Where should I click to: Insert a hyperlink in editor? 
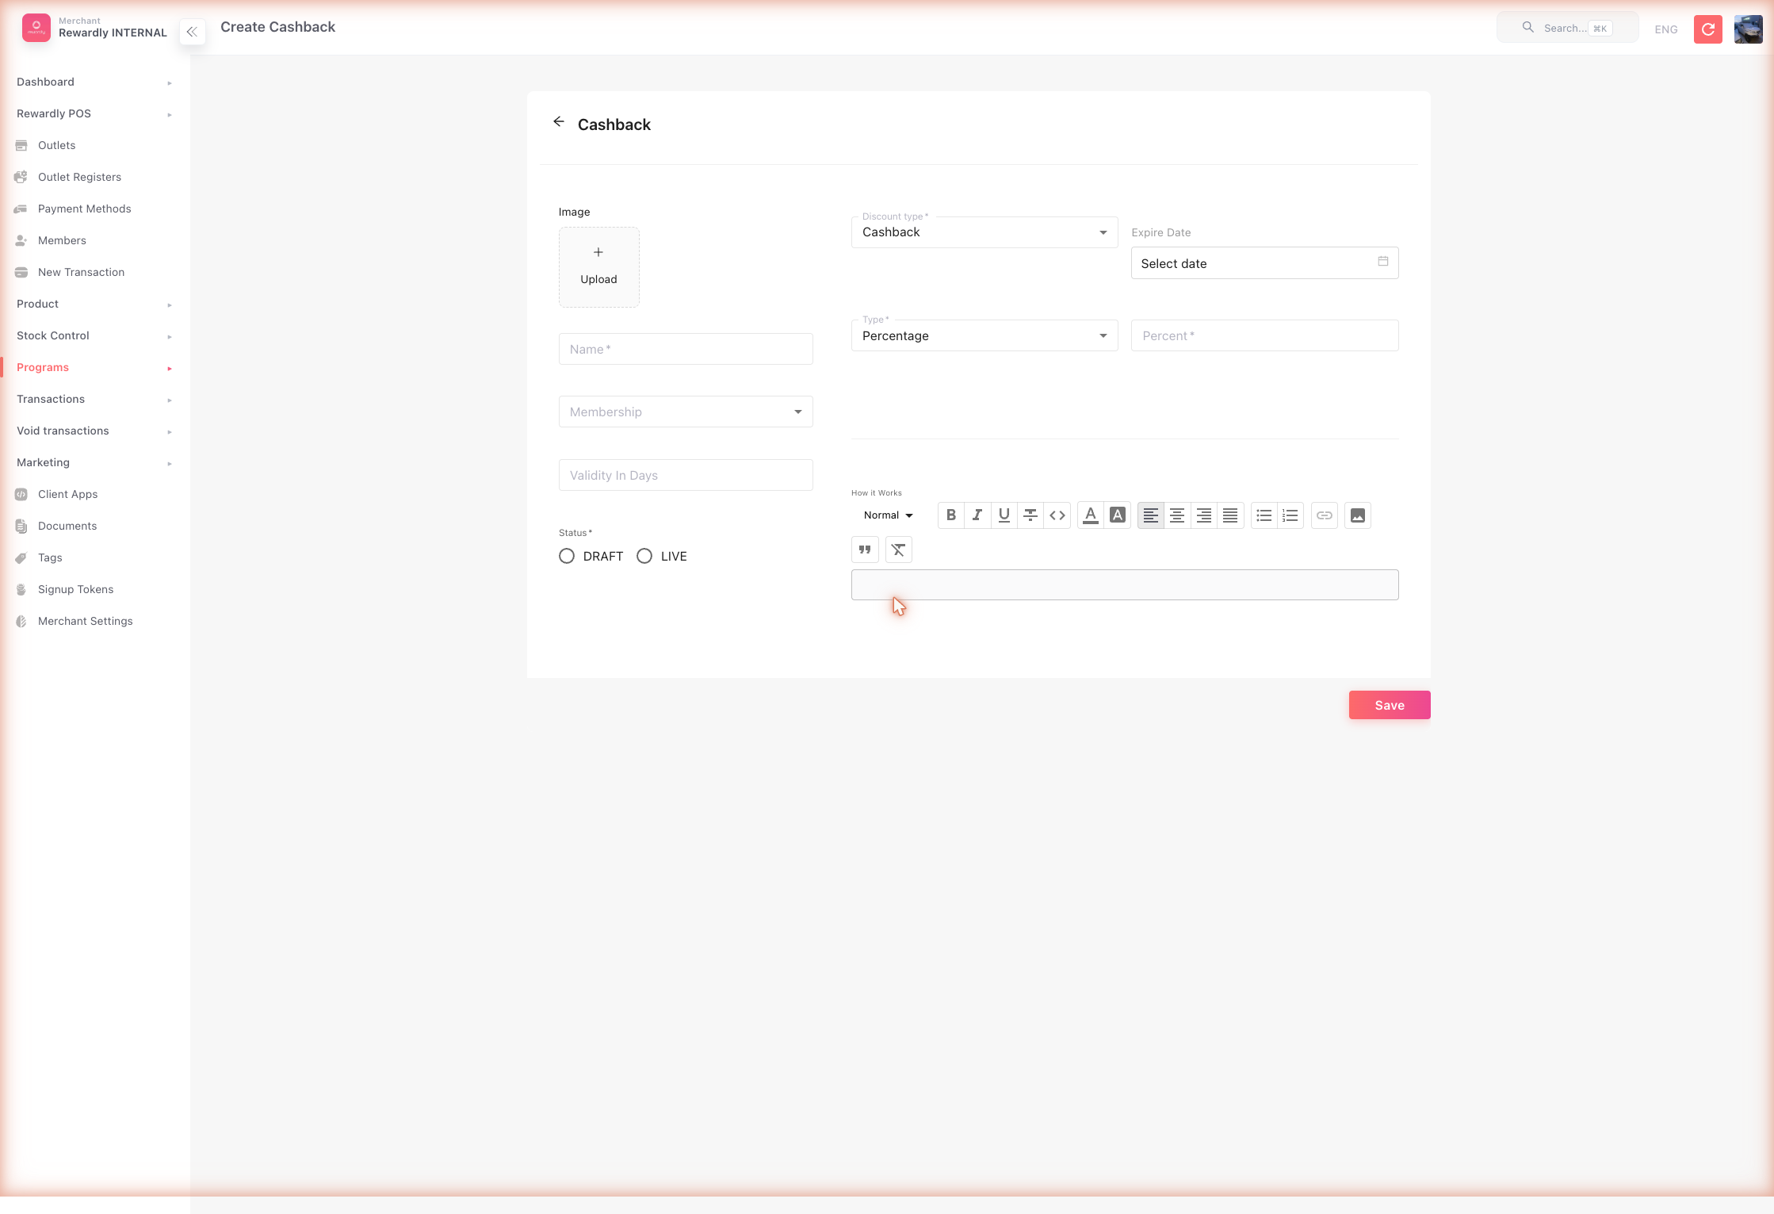pyautogui.click(x=1325, y=515)
